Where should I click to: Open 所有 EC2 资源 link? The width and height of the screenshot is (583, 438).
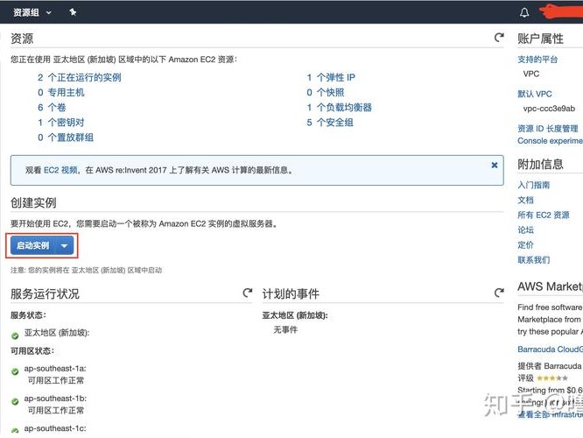tap(544, 215)
